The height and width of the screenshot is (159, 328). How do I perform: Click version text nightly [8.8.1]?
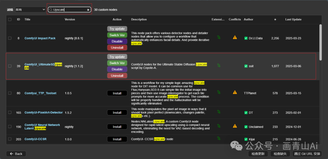[x=74, y=38]
